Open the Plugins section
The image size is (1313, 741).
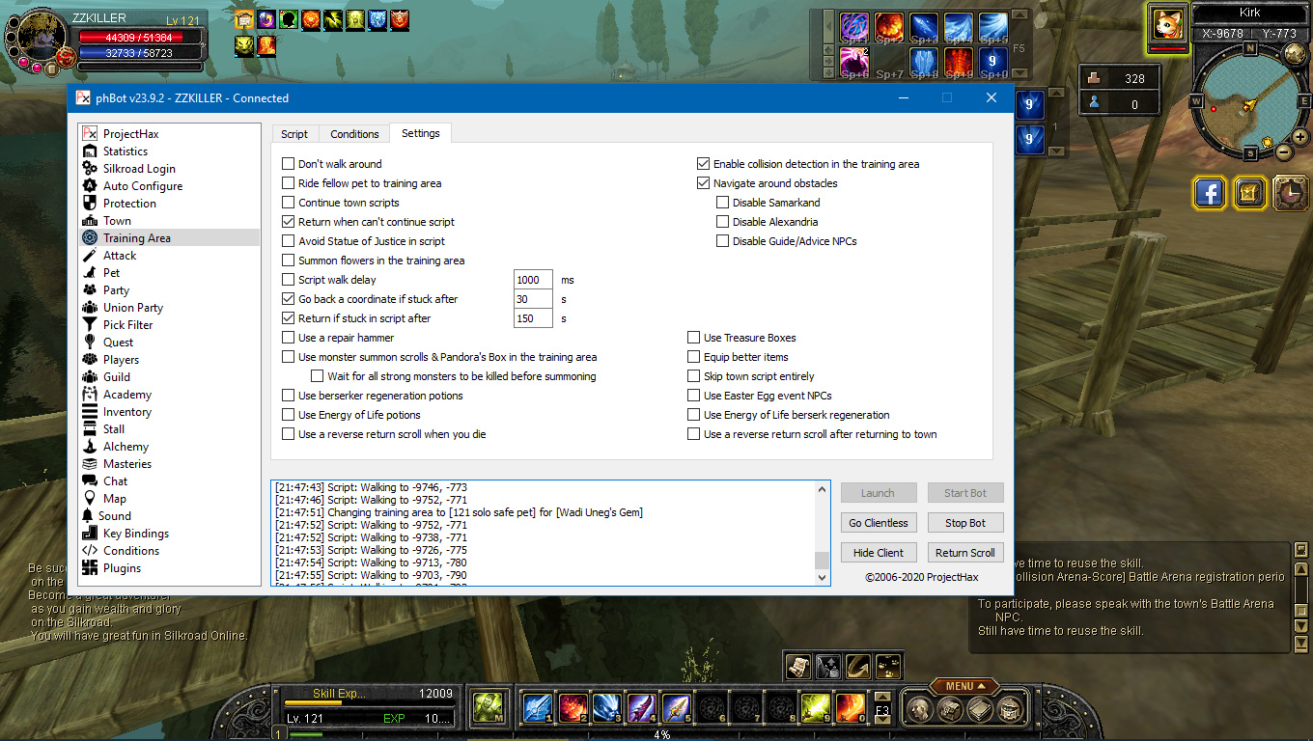point(122,568)
